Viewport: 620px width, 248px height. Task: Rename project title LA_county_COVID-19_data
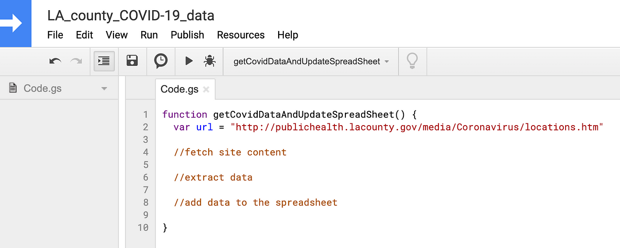tap(131, 16)
